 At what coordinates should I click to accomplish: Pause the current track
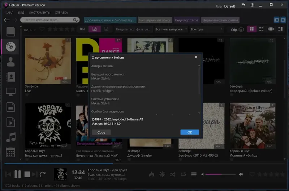click(17, 174)
